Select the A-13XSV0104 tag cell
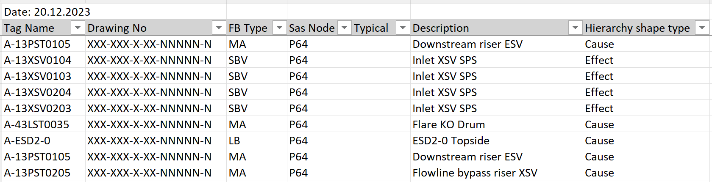Viewport: 712px width, 182px height. tap(44, 60)
